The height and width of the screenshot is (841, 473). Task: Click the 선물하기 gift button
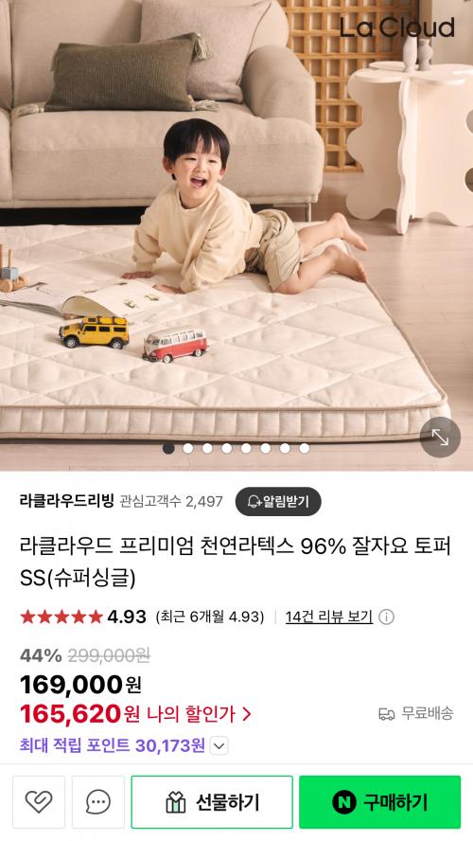(212, 802)
